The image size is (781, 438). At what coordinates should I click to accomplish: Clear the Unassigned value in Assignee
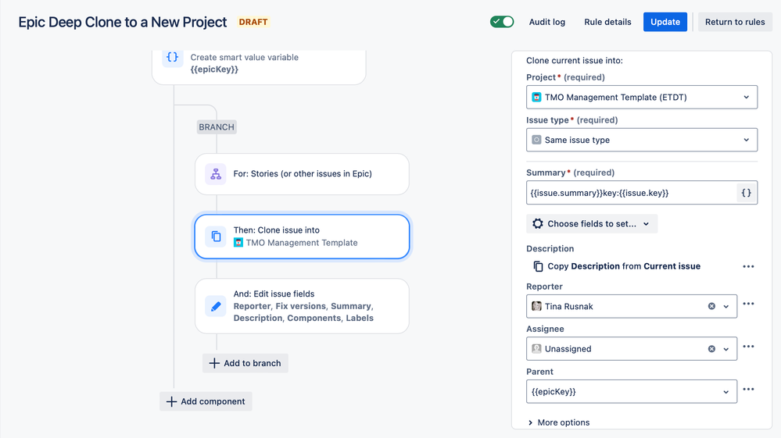coord(711,349)
